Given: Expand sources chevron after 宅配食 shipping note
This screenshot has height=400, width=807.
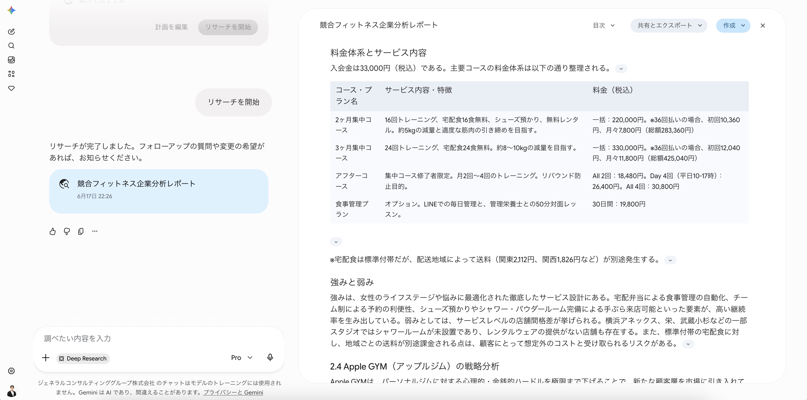Looking at the screenshot, I should point(670,260).
